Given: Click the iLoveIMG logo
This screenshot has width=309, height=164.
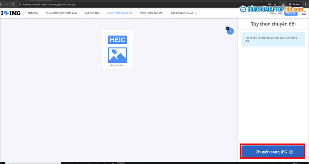Looking at the screenshot, I should (x=10, y=13).
